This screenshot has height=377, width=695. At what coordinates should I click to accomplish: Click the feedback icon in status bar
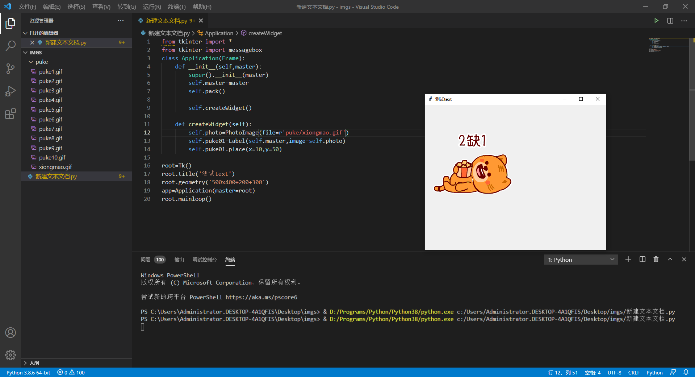673,372
